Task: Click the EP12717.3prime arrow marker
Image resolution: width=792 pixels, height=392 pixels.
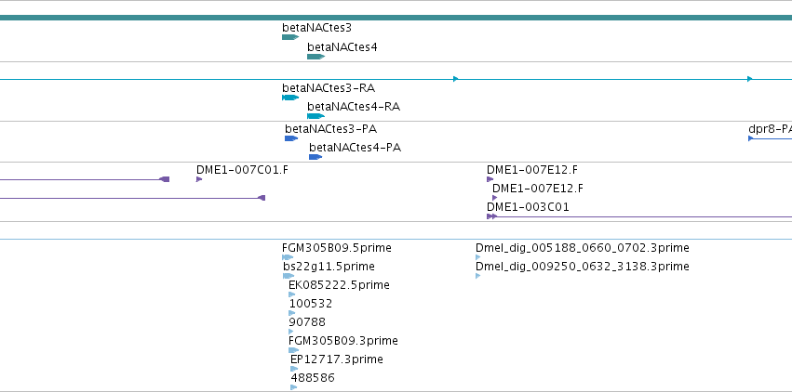Action: pyautogui.click(x=294, y=369)
